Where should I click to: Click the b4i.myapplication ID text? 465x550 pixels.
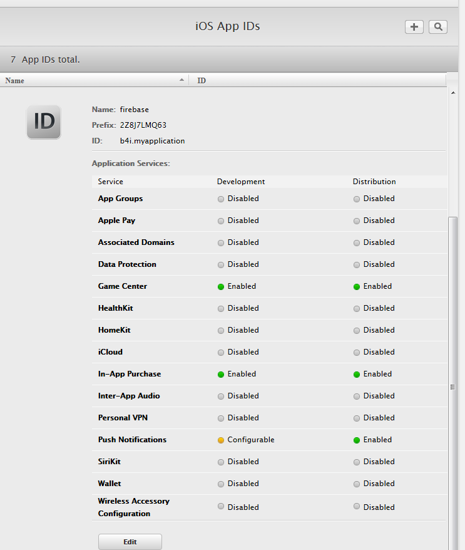coord(153,141)
